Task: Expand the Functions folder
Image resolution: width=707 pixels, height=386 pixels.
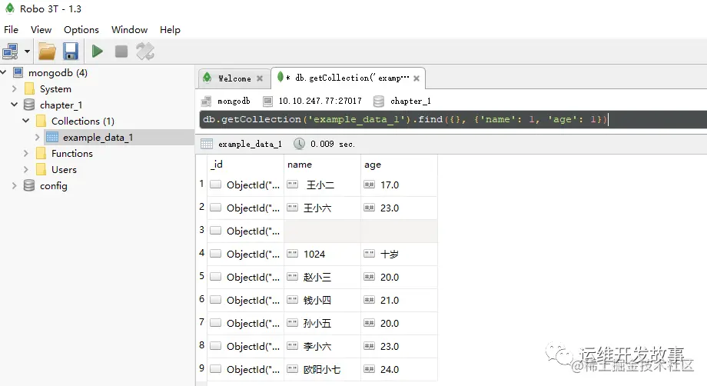Action: tap(26, 153)
